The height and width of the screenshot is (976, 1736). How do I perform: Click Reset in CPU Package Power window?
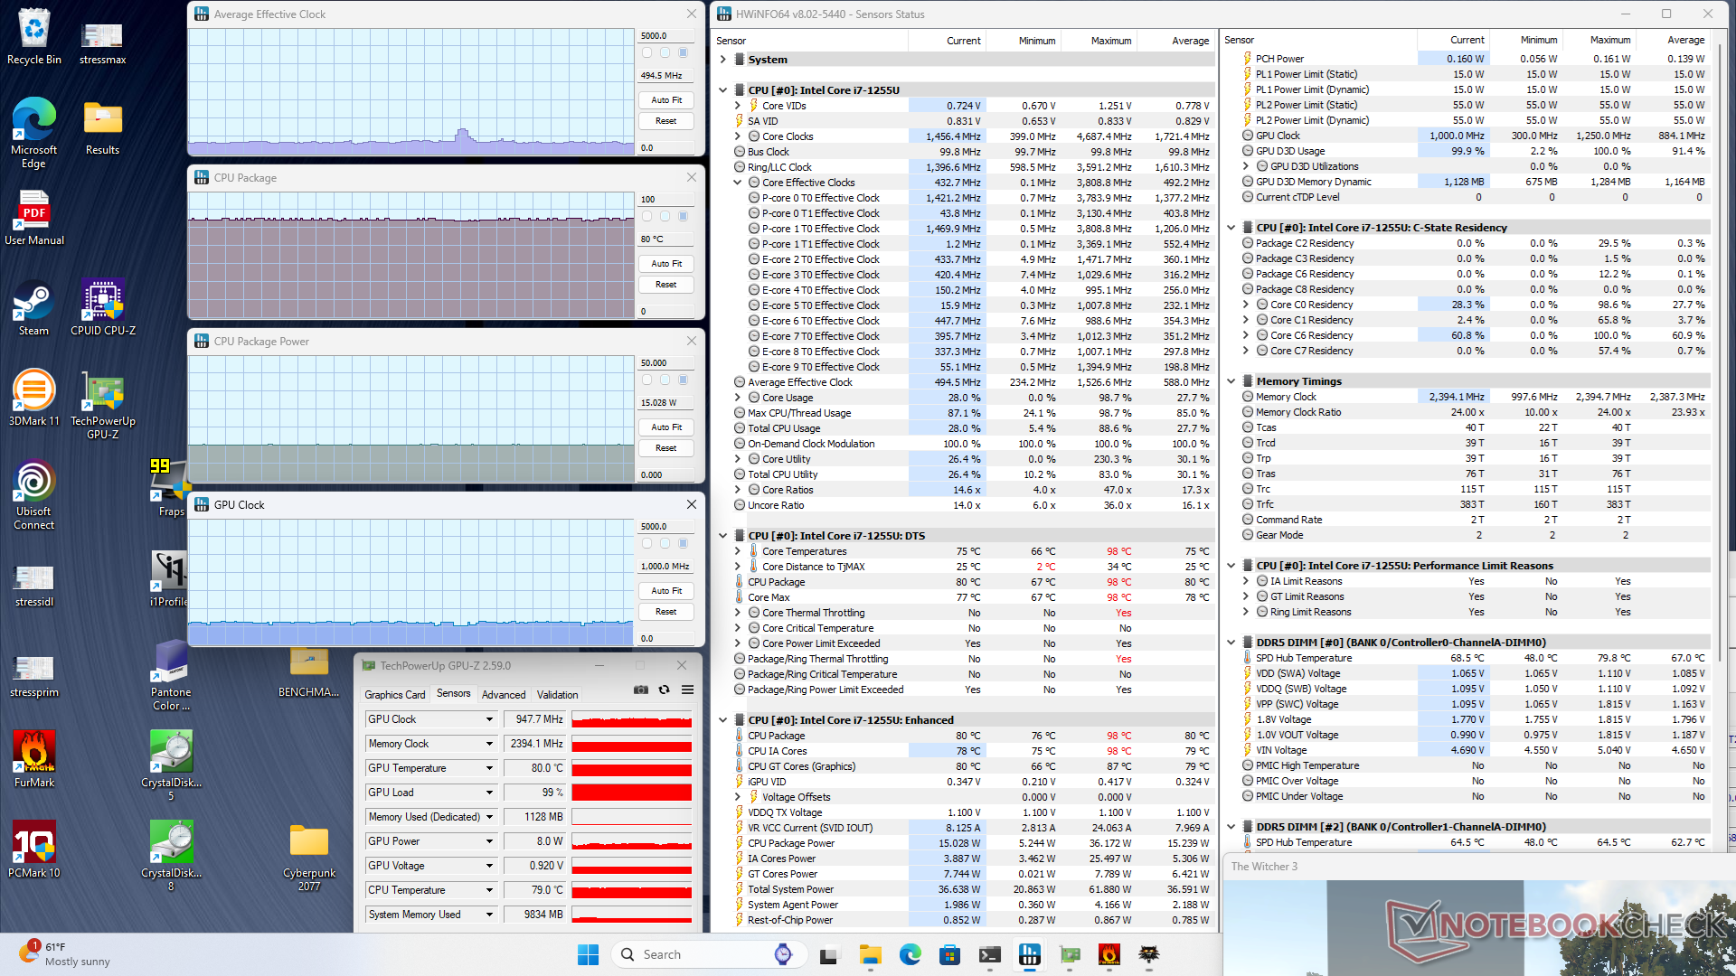click(666, 448)
